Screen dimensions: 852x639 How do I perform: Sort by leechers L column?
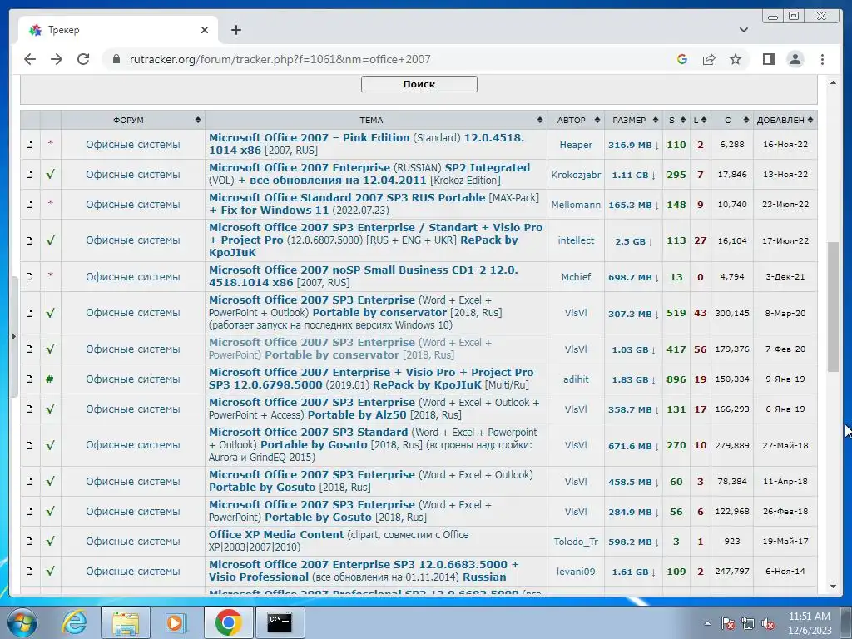700,120
